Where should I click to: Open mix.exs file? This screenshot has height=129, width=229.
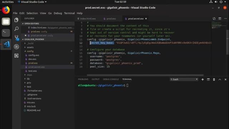pos(31,102)
